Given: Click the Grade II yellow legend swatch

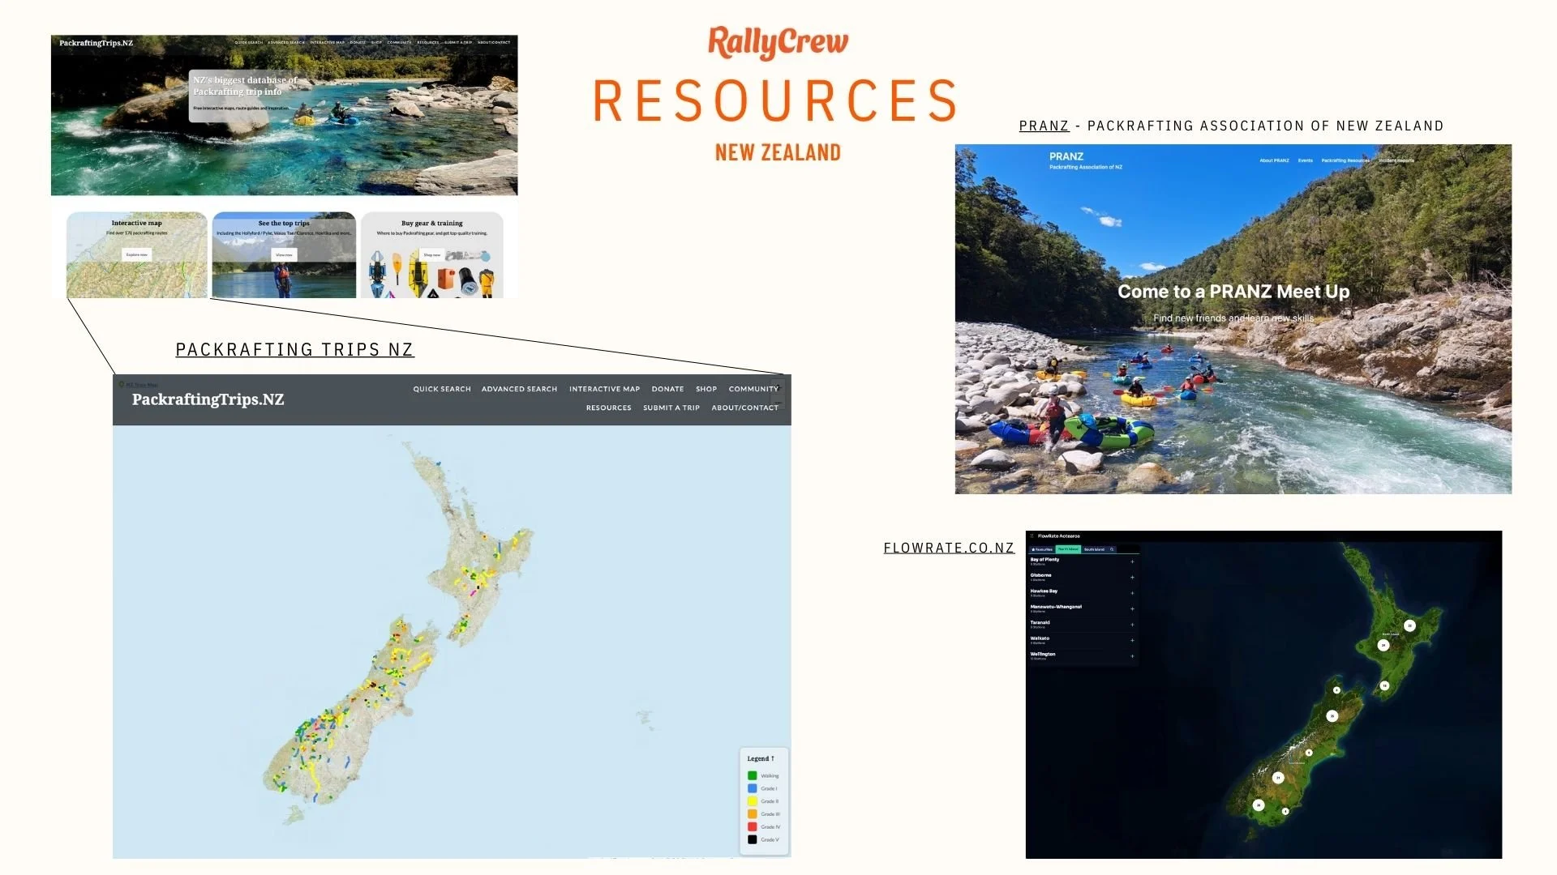Looking at the screenshot, I should [752, 801].
